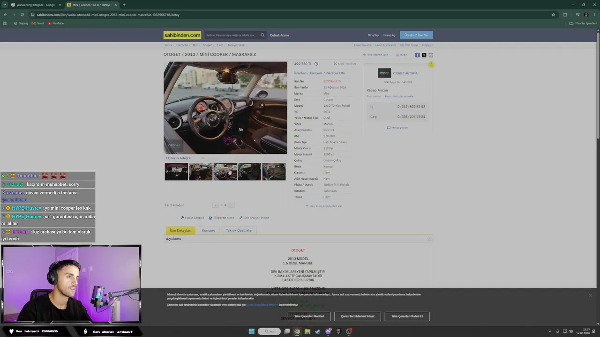Image resolution: width=600 pixels, height=337 pixels.
Task: Share the listing on X
Action: (x=424, y=55)
